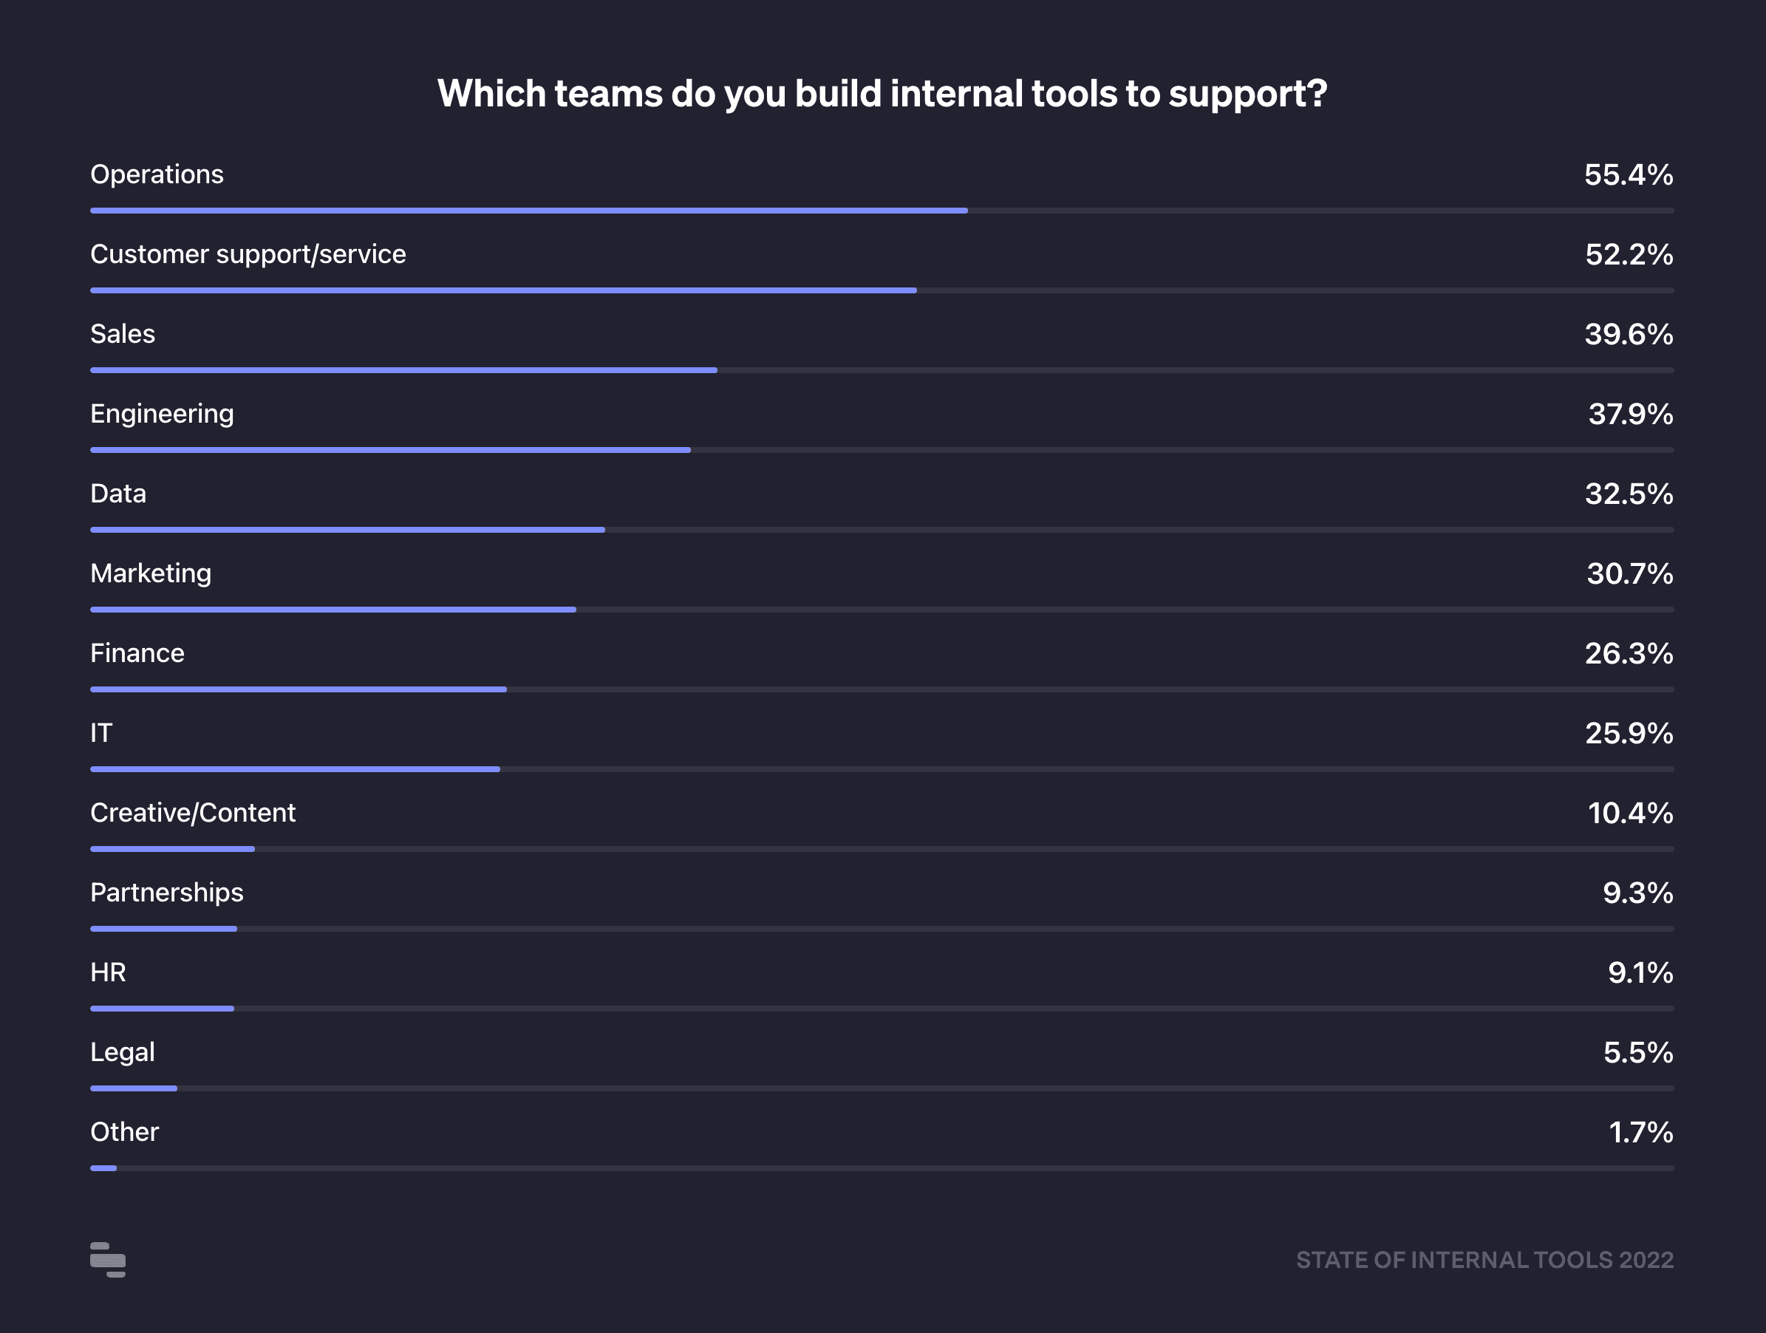
Task: Click the Marketing label
Action: click(x=150, y=573)
